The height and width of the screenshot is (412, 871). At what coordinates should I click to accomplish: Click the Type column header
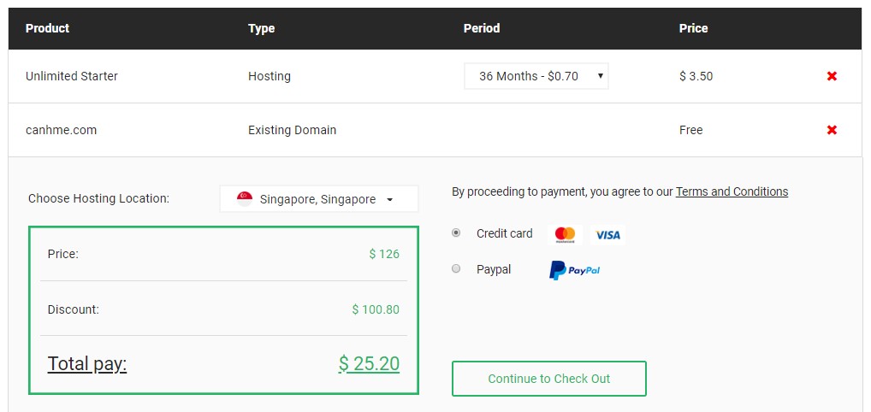click(261, 27)
